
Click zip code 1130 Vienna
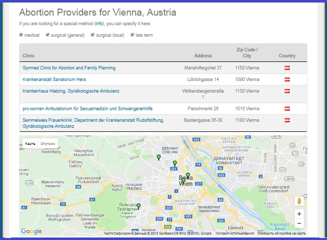pos(247,91)
